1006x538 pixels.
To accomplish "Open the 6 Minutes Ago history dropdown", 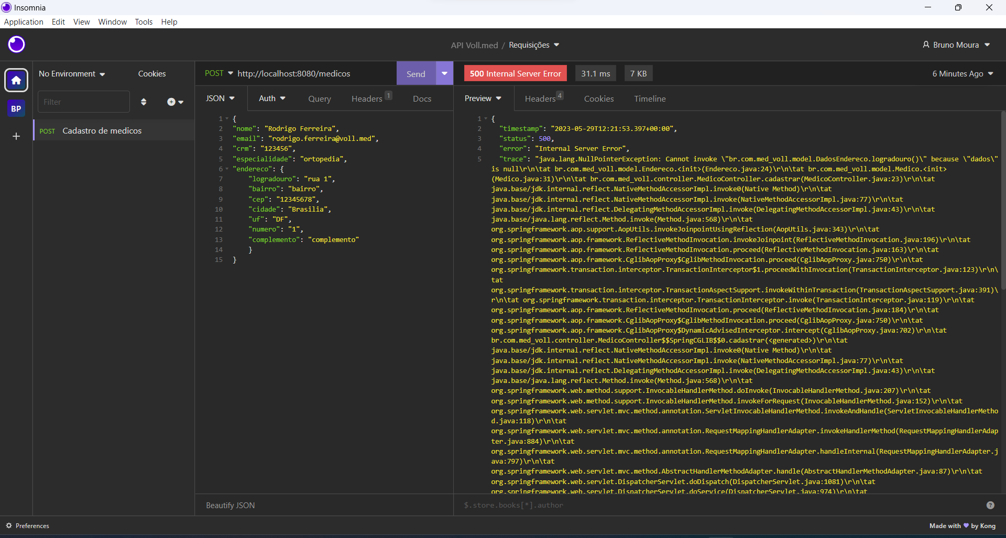I will 963,74.
